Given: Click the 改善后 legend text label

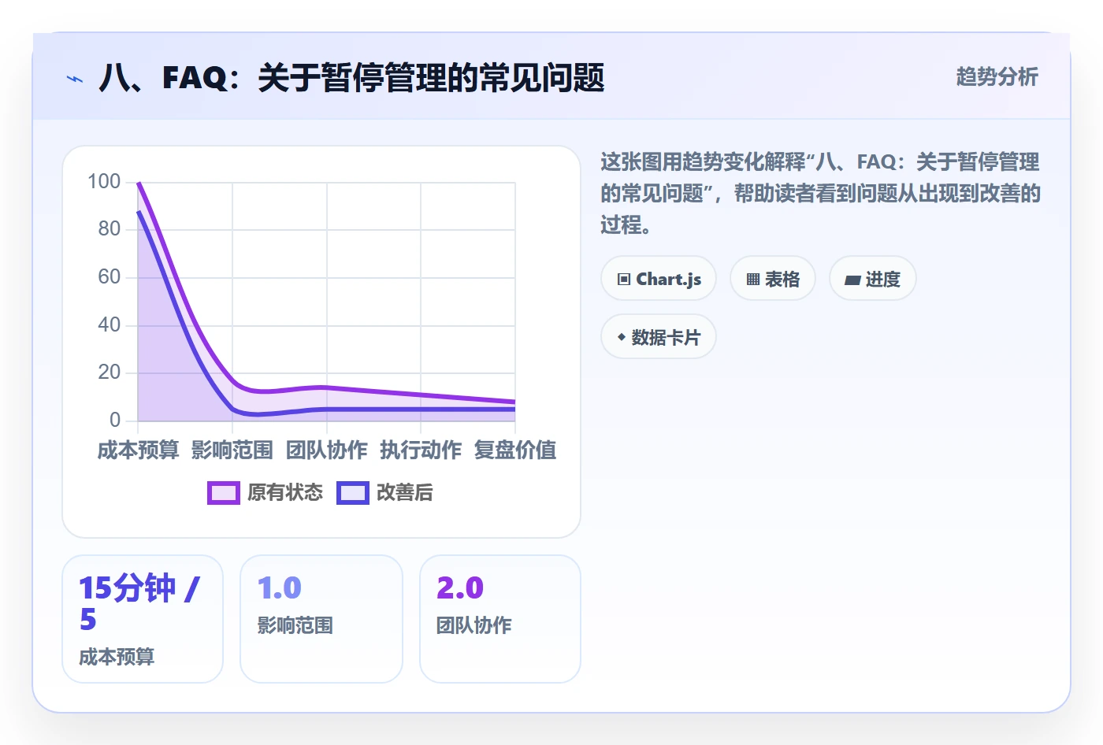Looking at the screenshot, I should click(405, 493).
